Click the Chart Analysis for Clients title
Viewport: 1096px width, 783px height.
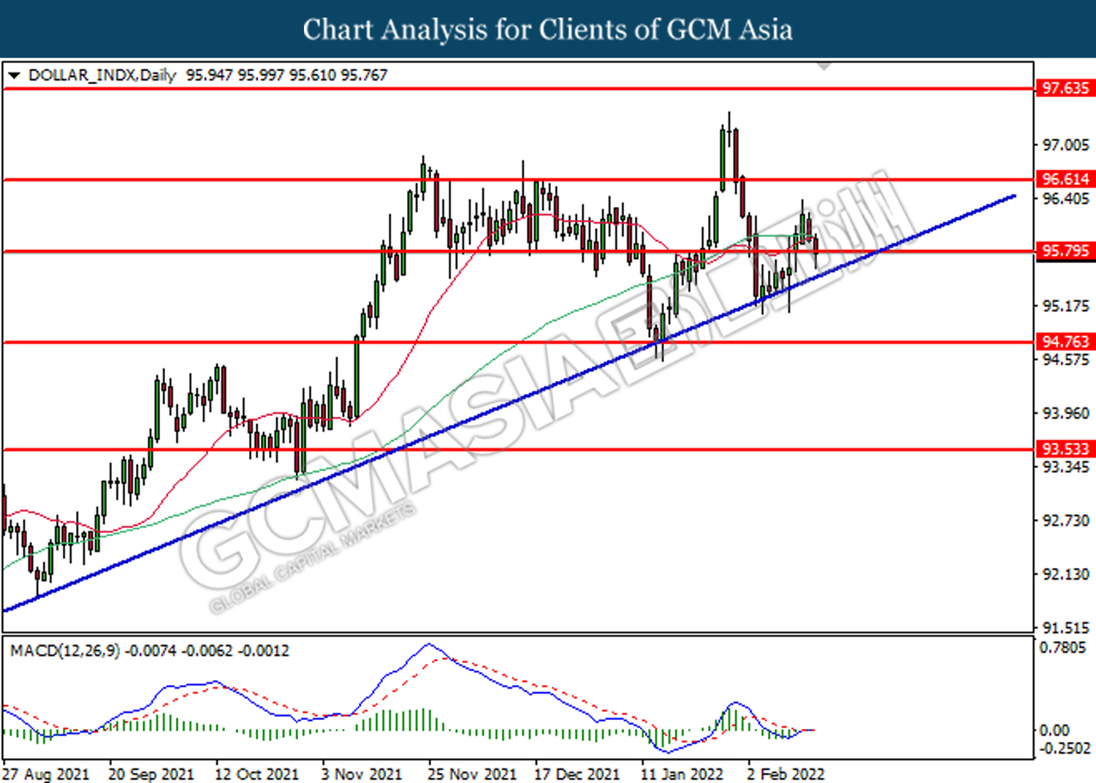(548, 29)
